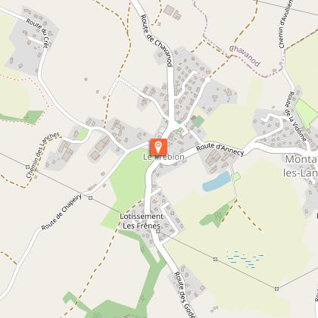This screenshot has width=318, height=318.
Task: Click the Route de Chapeiry label
Action: coord(61,212)
